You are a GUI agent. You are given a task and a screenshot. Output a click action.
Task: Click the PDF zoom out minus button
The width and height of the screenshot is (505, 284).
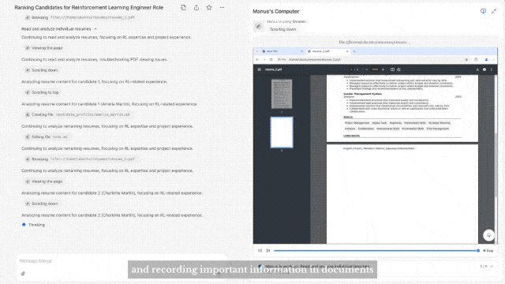coord(366,69)
